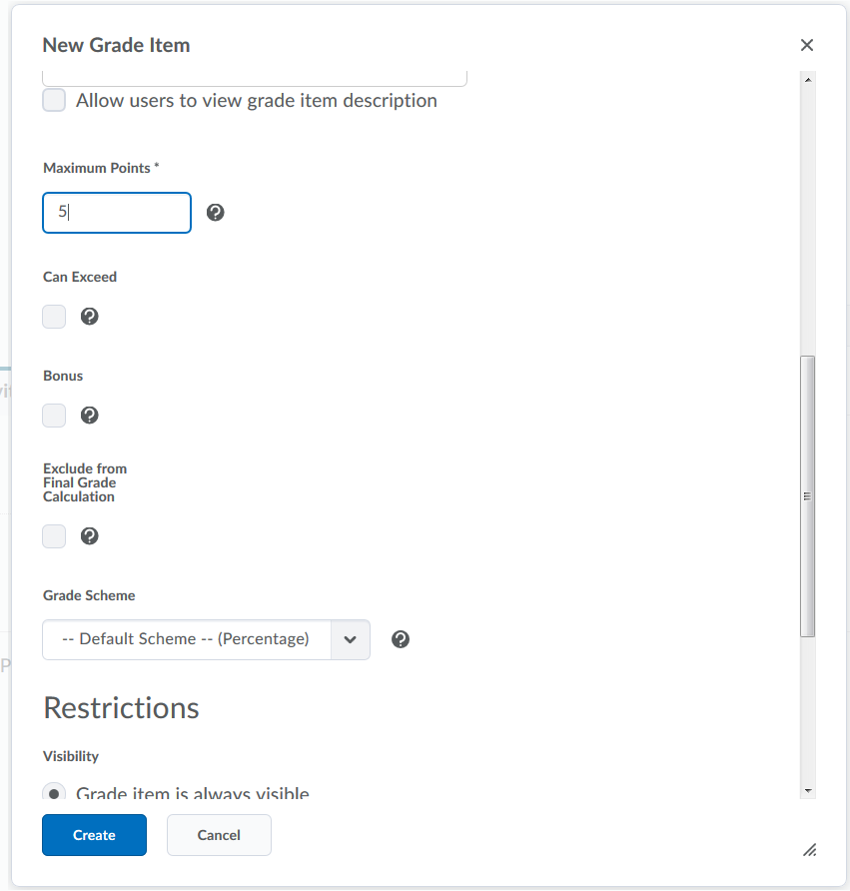Click inside the Maximum Points input field

116,212
